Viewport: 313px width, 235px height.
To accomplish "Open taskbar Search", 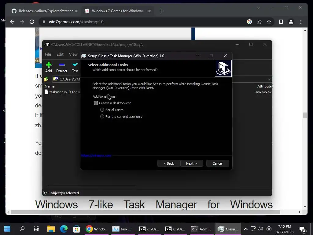I will coord(22,229).
